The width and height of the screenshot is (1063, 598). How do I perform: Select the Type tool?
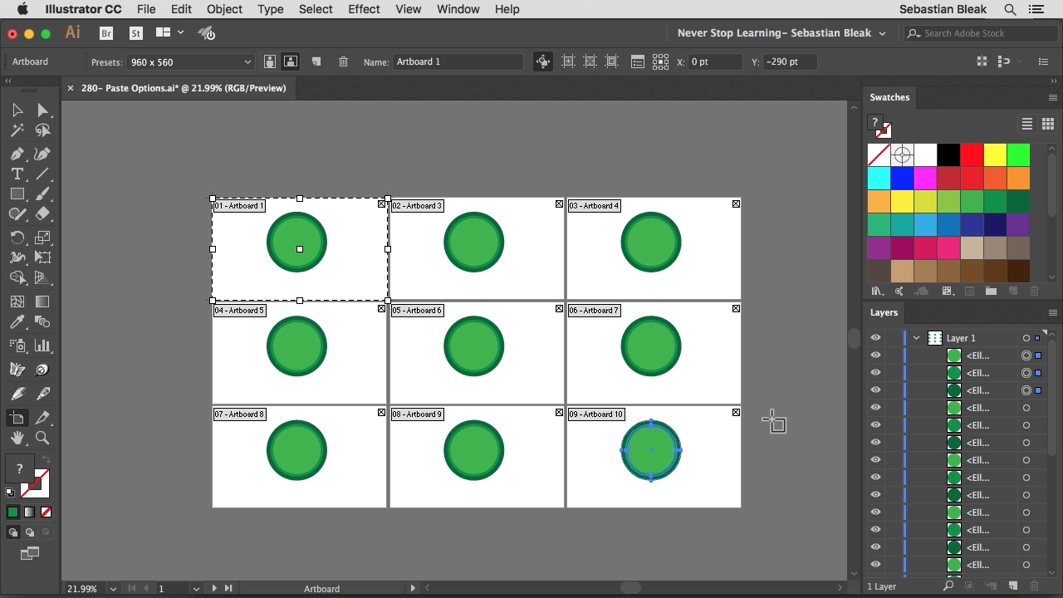17,174
